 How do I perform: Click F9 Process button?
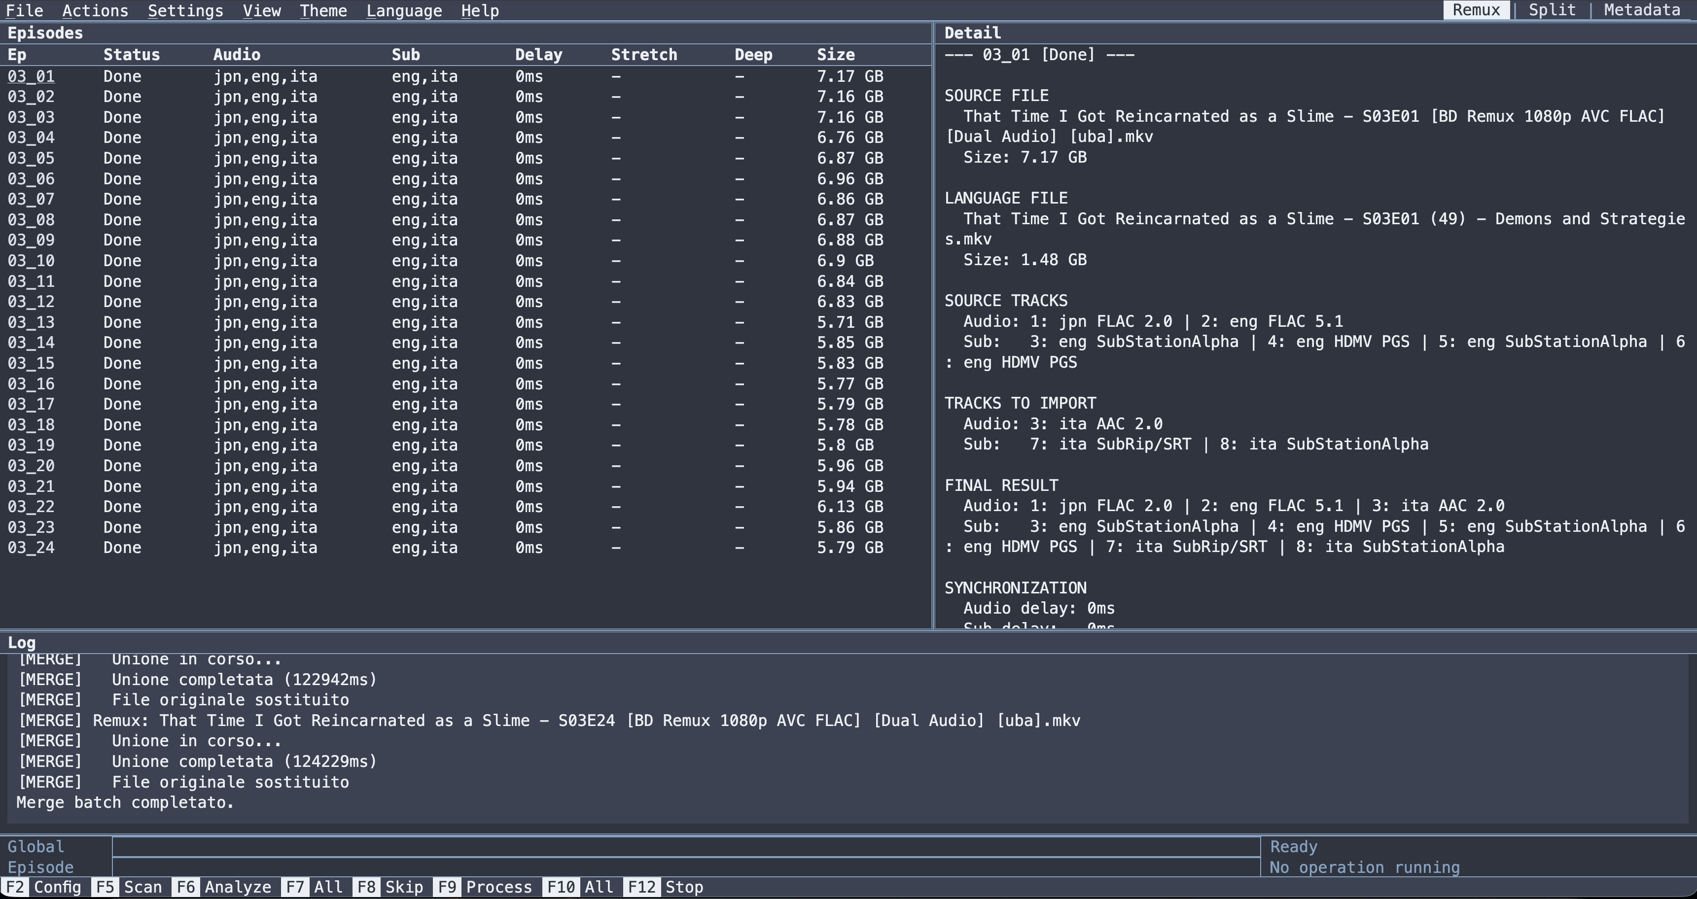(x=483, y=887)
